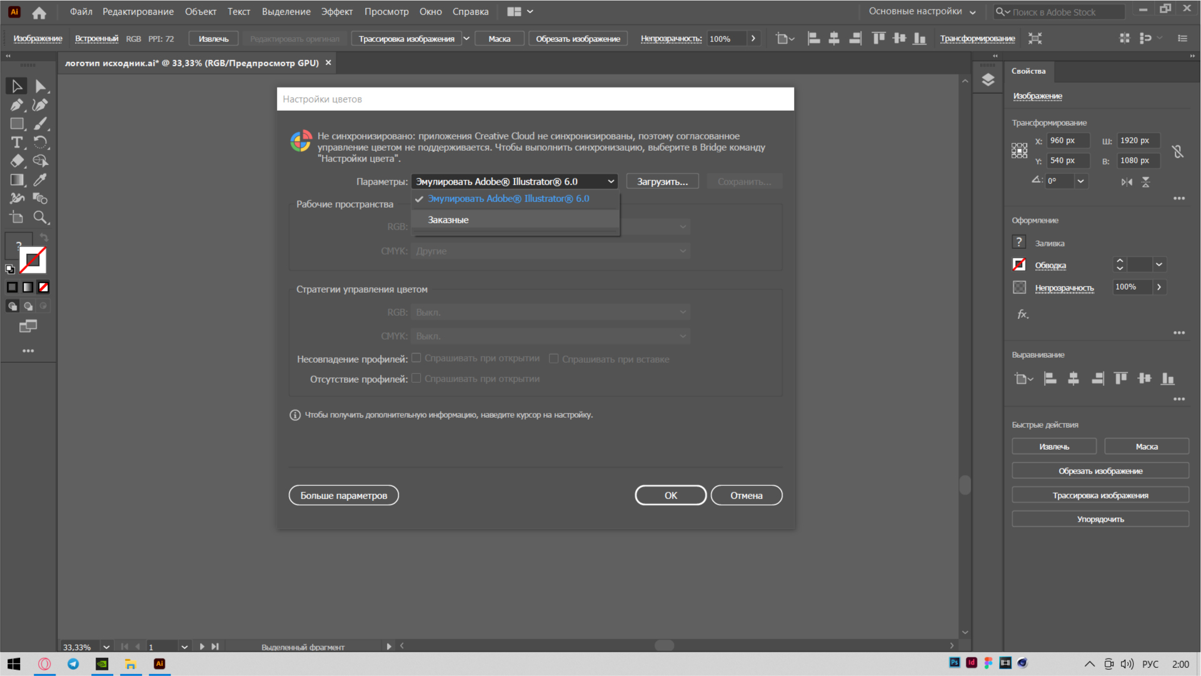Click the Отмена button
The image size is (1201, 676).
pos(746,495)
